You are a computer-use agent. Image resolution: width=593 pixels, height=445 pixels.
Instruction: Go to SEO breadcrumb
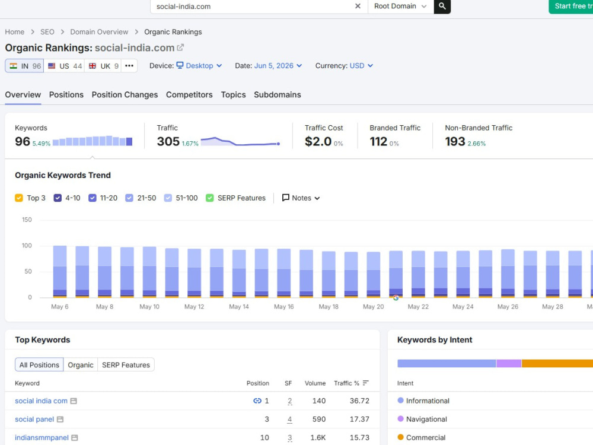pos(47,32)
